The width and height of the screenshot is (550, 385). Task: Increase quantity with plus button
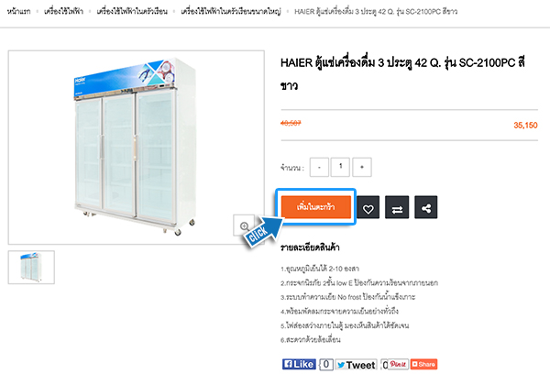(362, 167)
